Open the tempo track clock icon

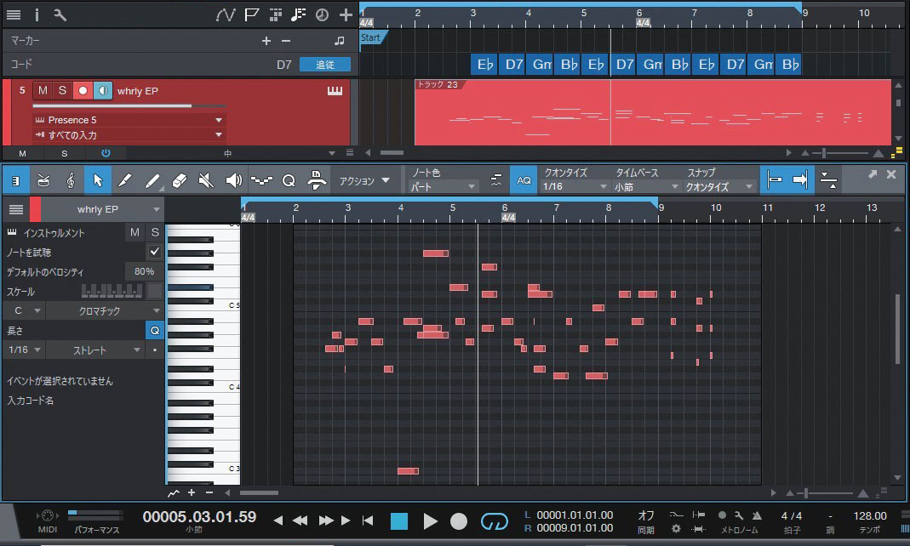coord(322,14)
